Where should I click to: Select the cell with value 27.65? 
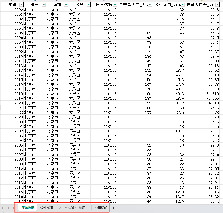tap(202, 169)
